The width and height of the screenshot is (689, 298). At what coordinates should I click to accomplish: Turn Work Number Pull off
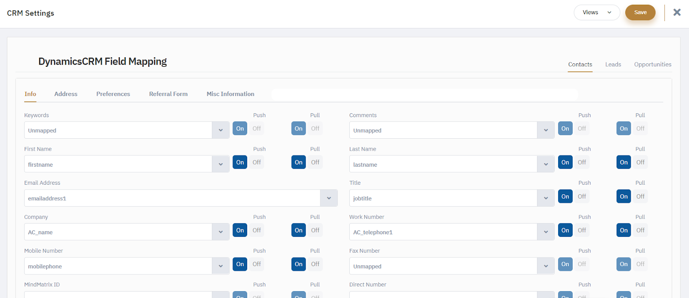point(640,230)
